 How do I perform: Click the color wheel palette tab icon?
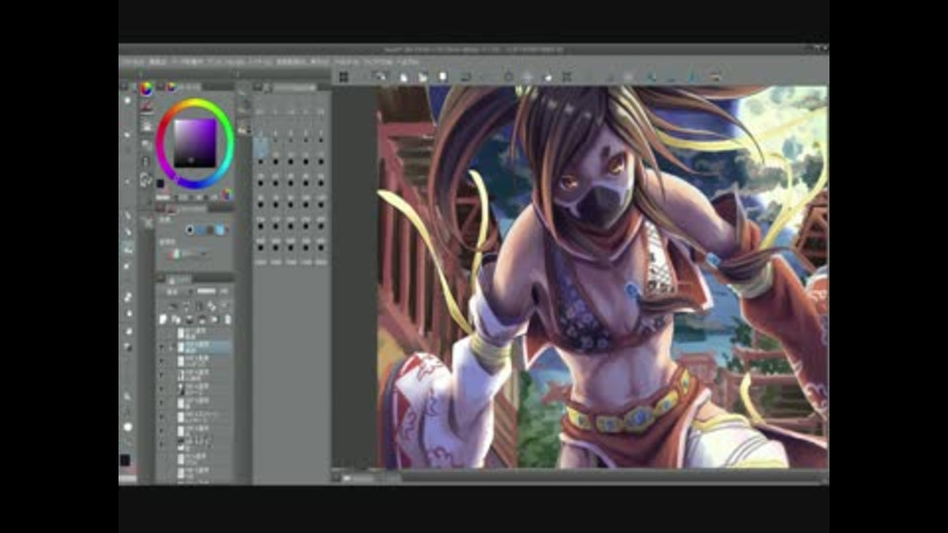(146, 88)
